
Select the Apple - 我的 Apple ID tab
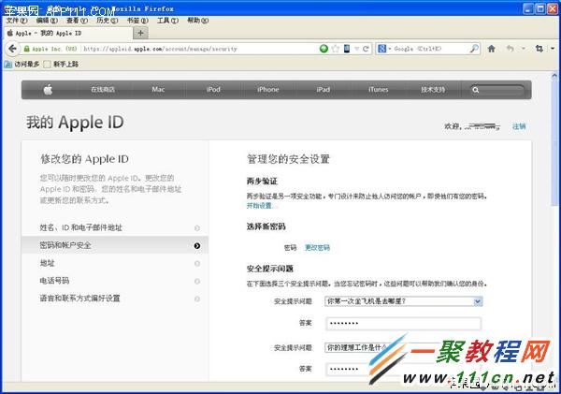(68, 33)
